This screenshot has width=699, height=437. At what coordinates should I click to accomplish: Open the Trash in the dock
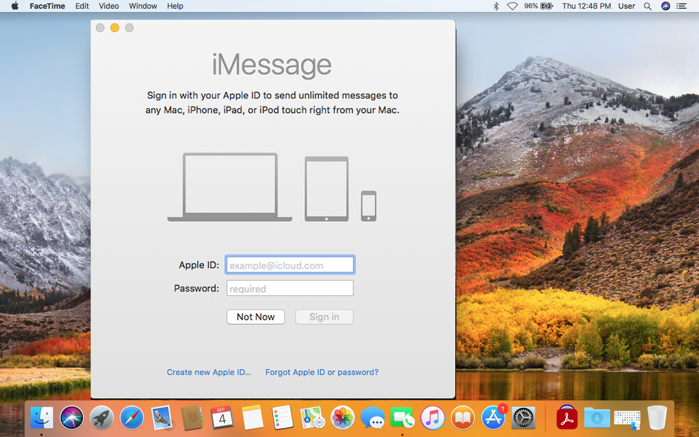point(657,418)
